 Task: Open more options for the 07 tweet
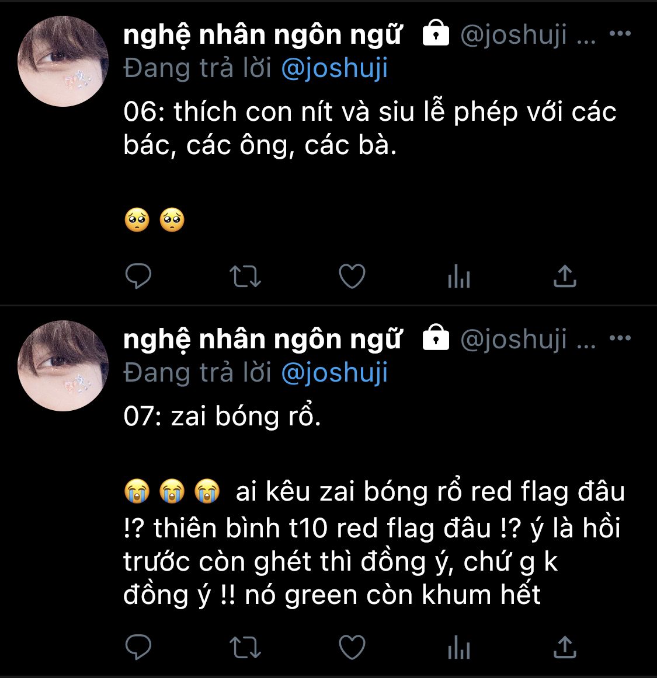click(620, 338)
